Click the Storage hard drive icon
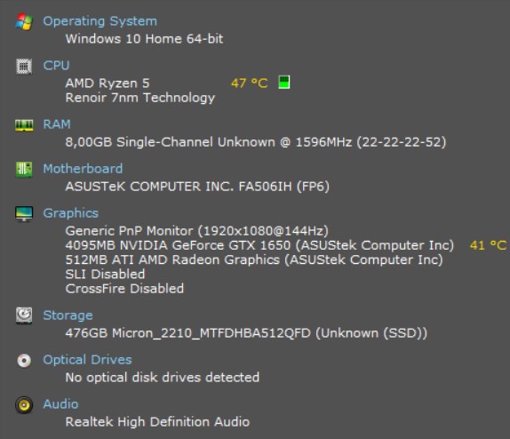Screen dimensions: 510x439 (x=24, y=315)
